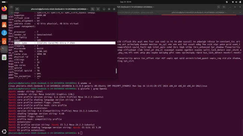Image resolution: width=243 pixels, height=136 pixels.
Task: Select the Terminal icon in the dock
Action: click(x=4, y=49)
